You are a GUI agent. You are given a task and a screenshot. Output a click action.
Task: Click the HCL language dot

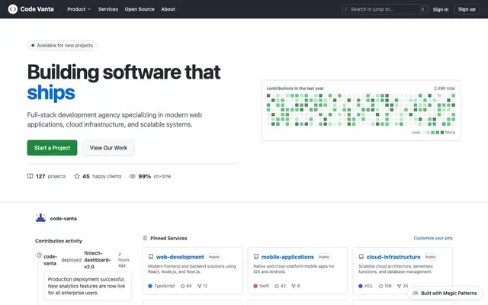click(x=361, y=286)
